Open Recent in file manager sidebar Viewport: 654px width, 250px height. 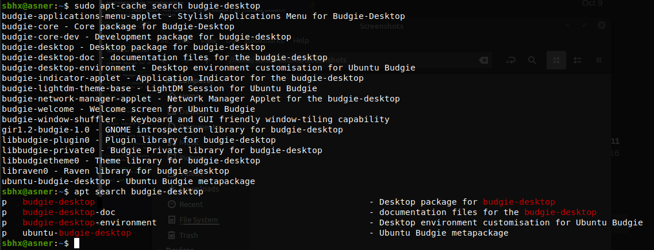click(x=191, y=204)
